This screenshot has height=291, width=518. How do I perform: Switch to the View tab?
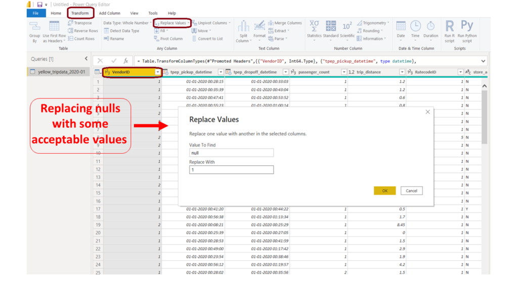pos(134,13)
